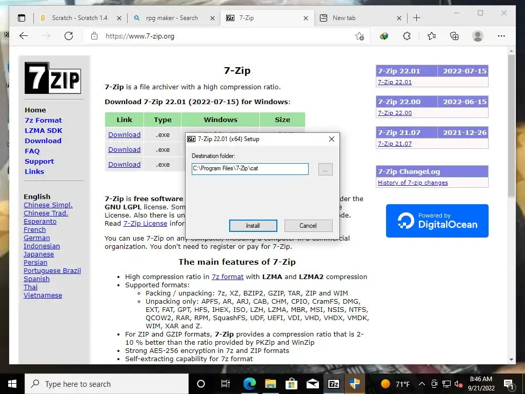Open the Support sidebar link
This screenshot has width=525, height=394.
[39, 162]
